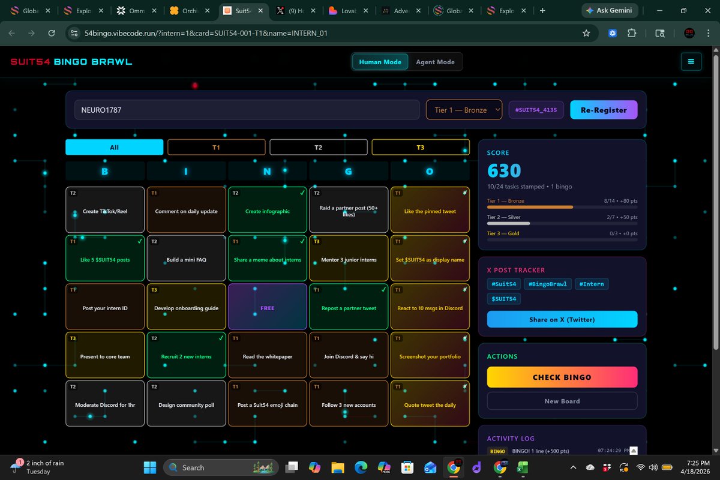The width and height of the screenshot is (720, 480).
Task: Stamp the Join Discord & say hi card
Action: tap(349, 355)
